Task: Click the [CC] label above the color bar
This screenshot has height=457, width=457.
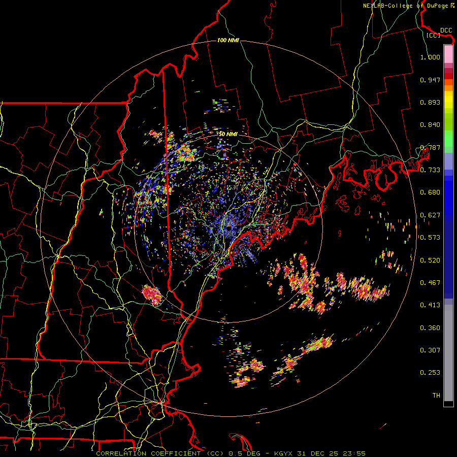Action: coord(434,35)
